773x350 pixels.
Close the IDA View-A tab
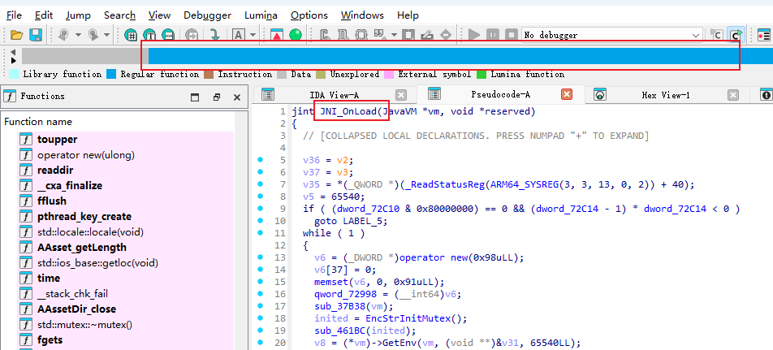(x=400, y=95)
